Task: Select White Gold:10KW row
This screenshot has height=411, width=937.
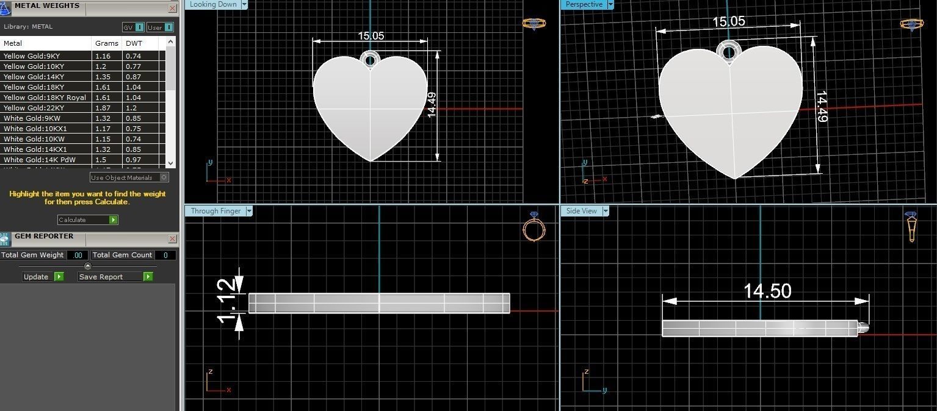Action: (x=83, y=139)
